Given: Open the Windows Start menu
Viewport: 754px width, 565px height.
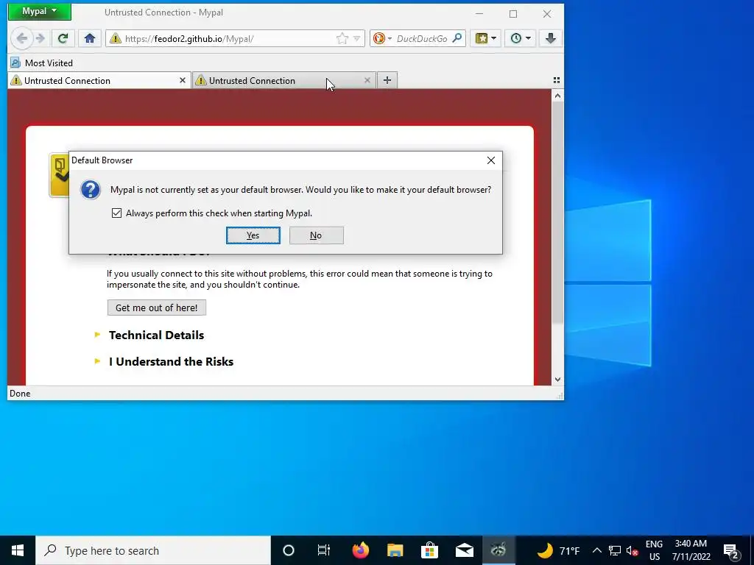Looking at the screenshot, I should coord(18,550).
